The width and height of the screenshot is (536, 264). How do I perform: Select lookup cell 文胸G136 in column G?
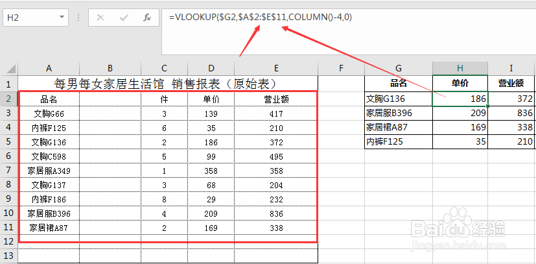tap(399, 99)
